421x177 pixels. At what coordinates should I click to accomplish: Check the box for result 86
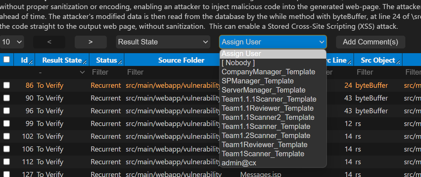[7, 85]
